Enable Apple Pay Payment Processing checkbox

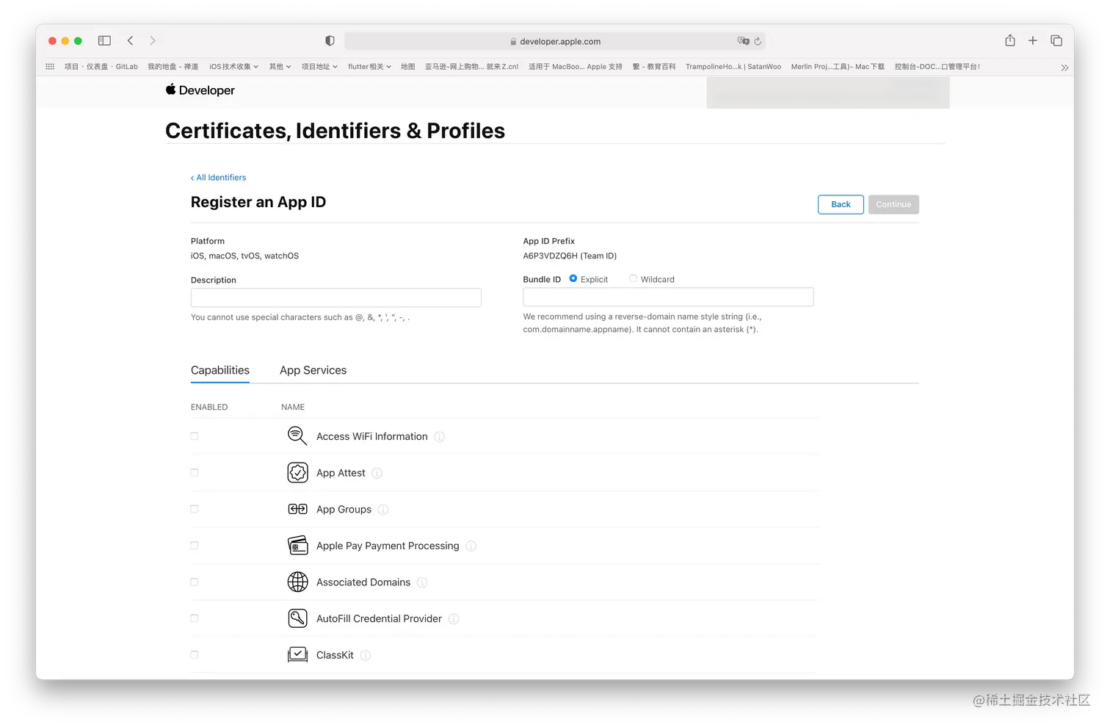click(x=195, y=546)
